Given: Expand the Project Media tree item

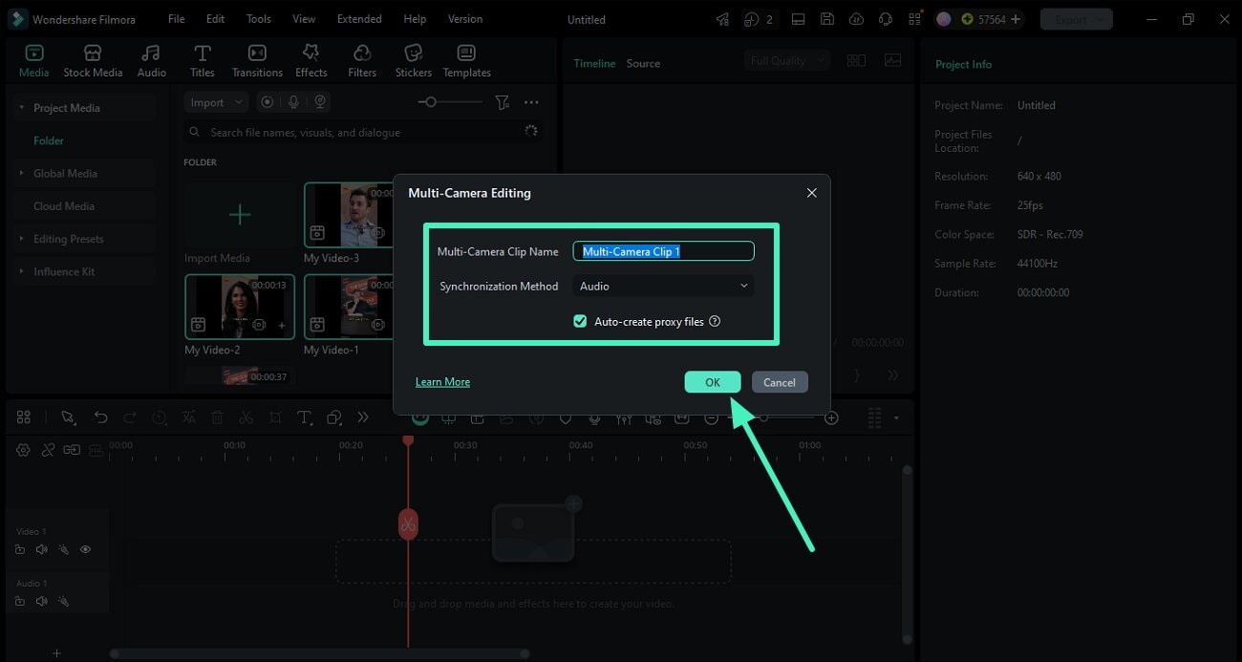Looking at the screenshot, I should pyautogui.click(x=21, y=108).
